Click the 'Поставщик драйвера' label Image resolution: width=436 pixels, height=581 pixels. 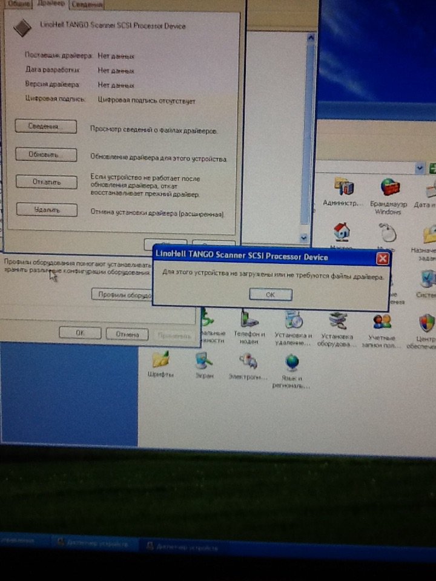pos(58,55)
